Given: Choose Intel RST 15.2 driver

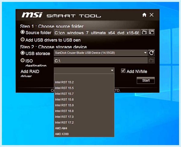Looking at the screenshot, I should pos(84,82).
